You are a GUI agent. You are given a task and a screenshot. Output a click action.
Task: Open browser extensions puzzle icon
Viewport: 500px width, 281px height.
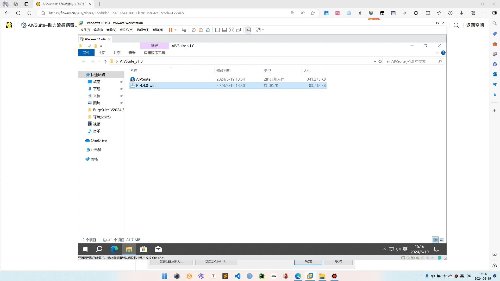416,13
